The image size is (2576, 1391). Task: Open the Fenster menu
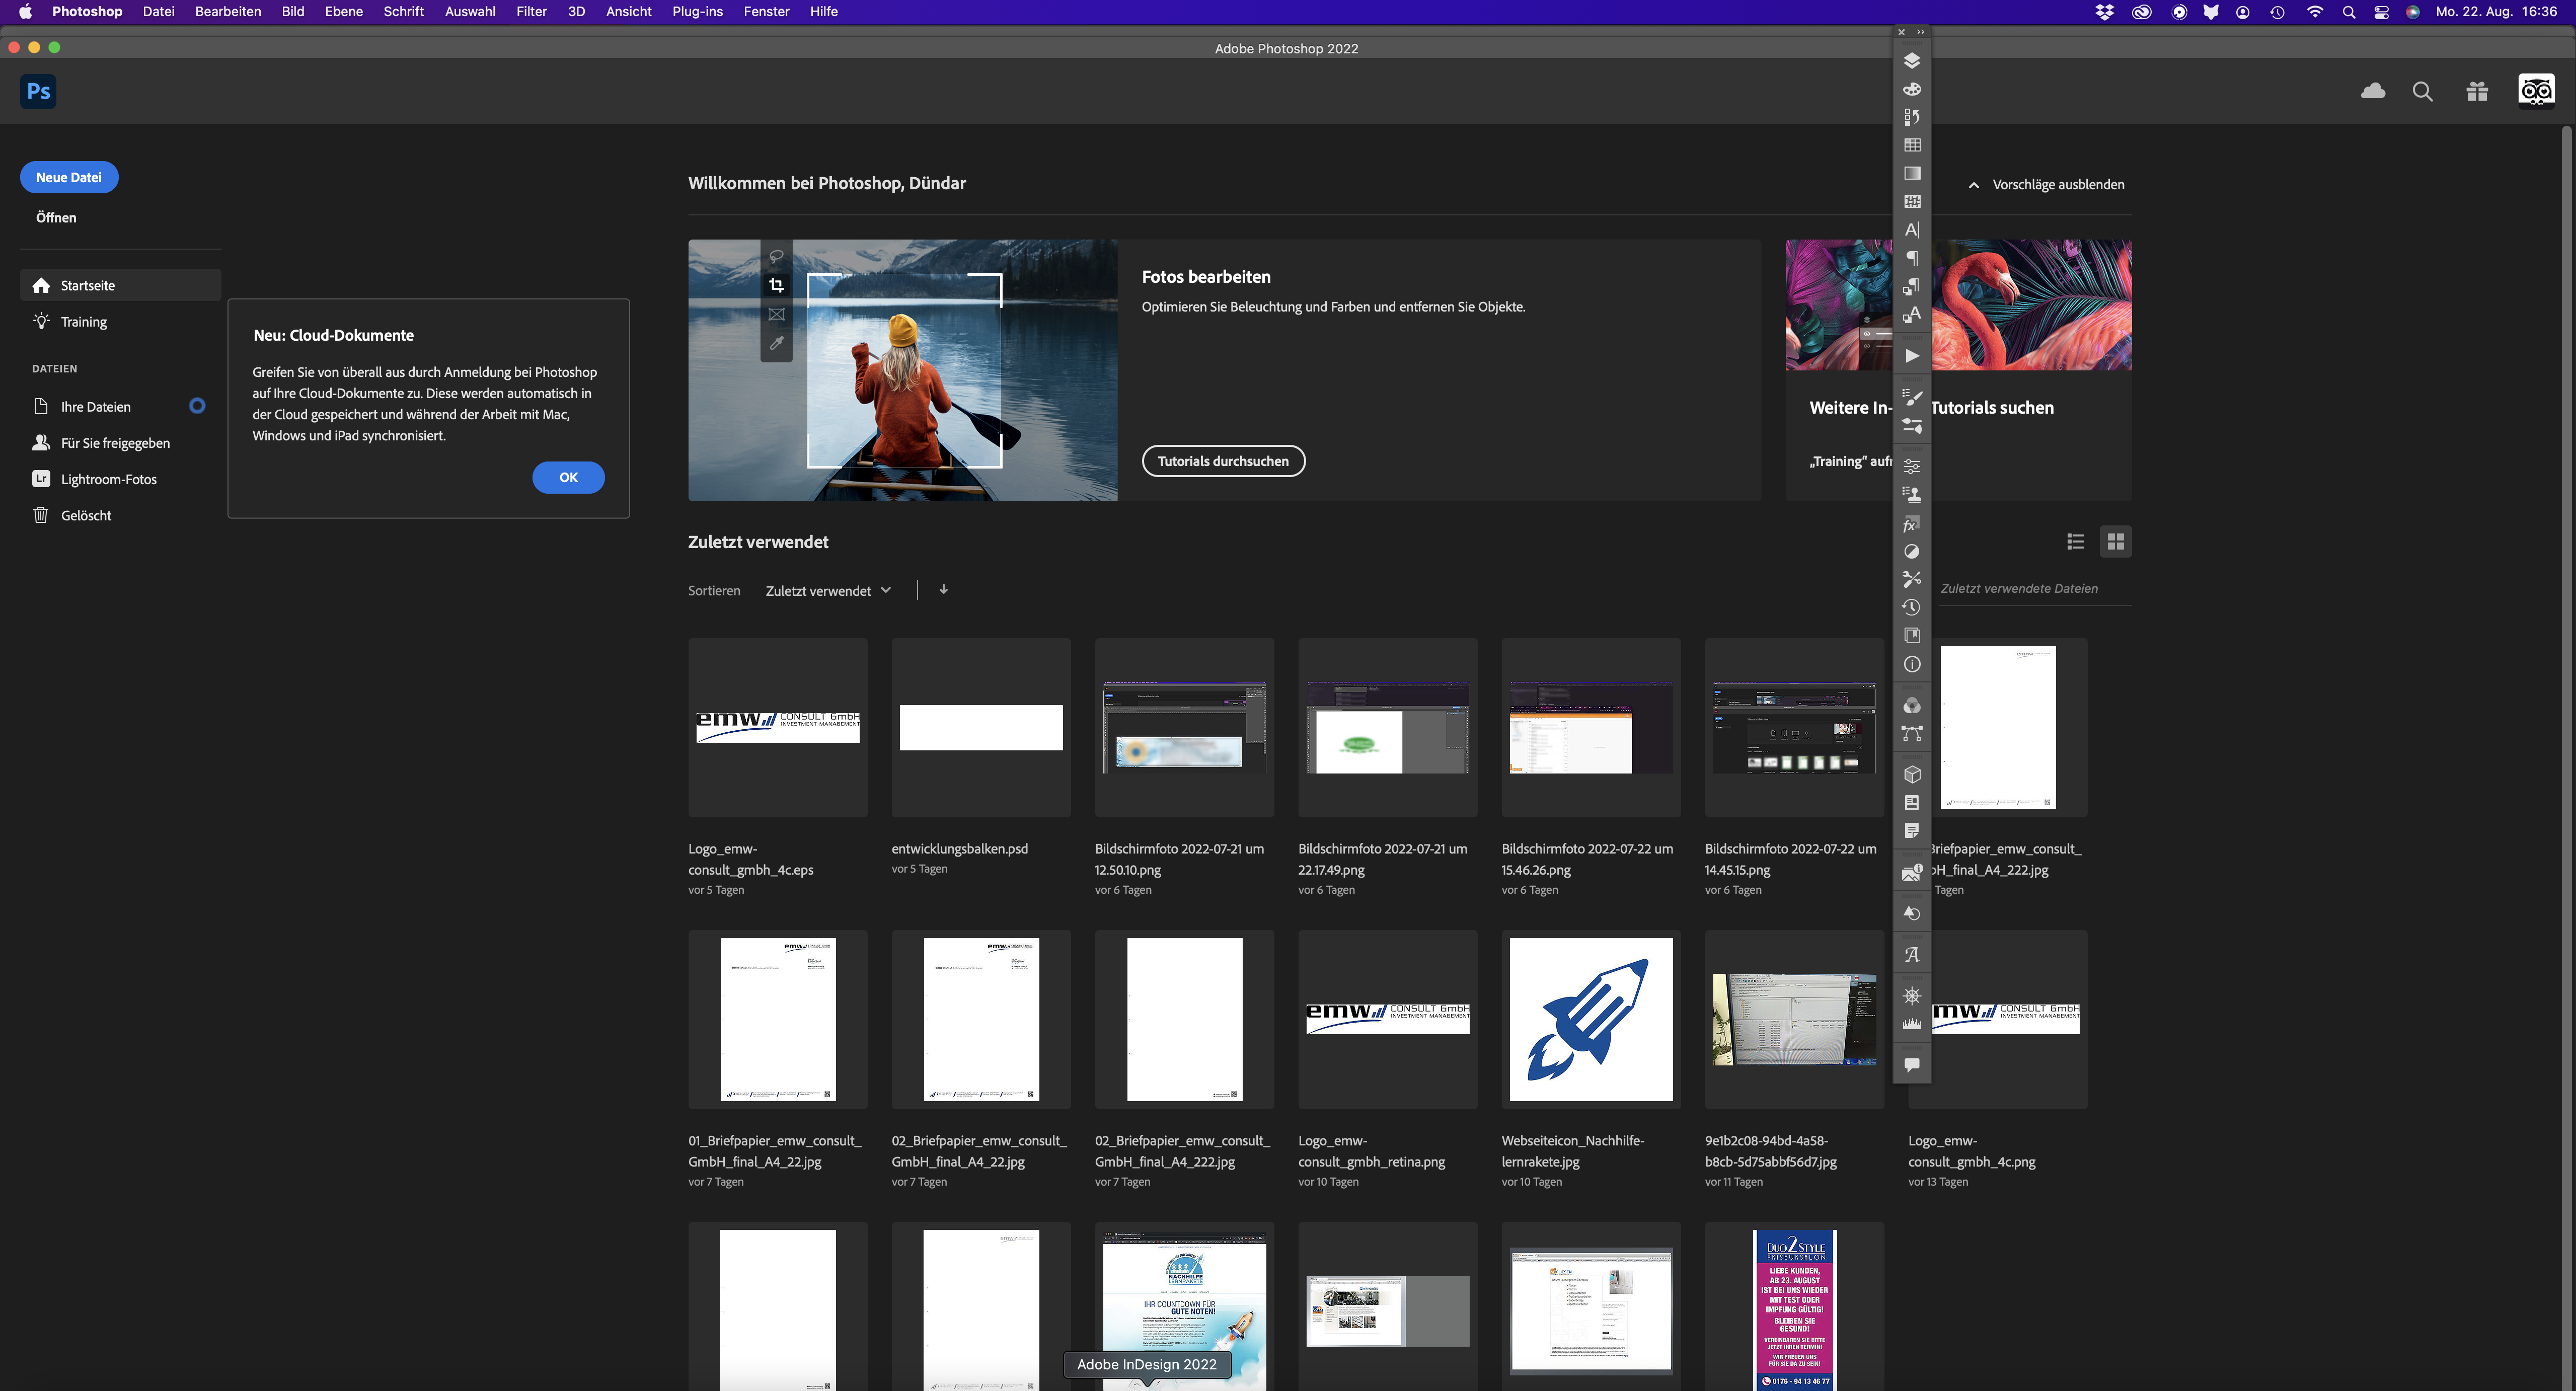(x=766, y=11)
